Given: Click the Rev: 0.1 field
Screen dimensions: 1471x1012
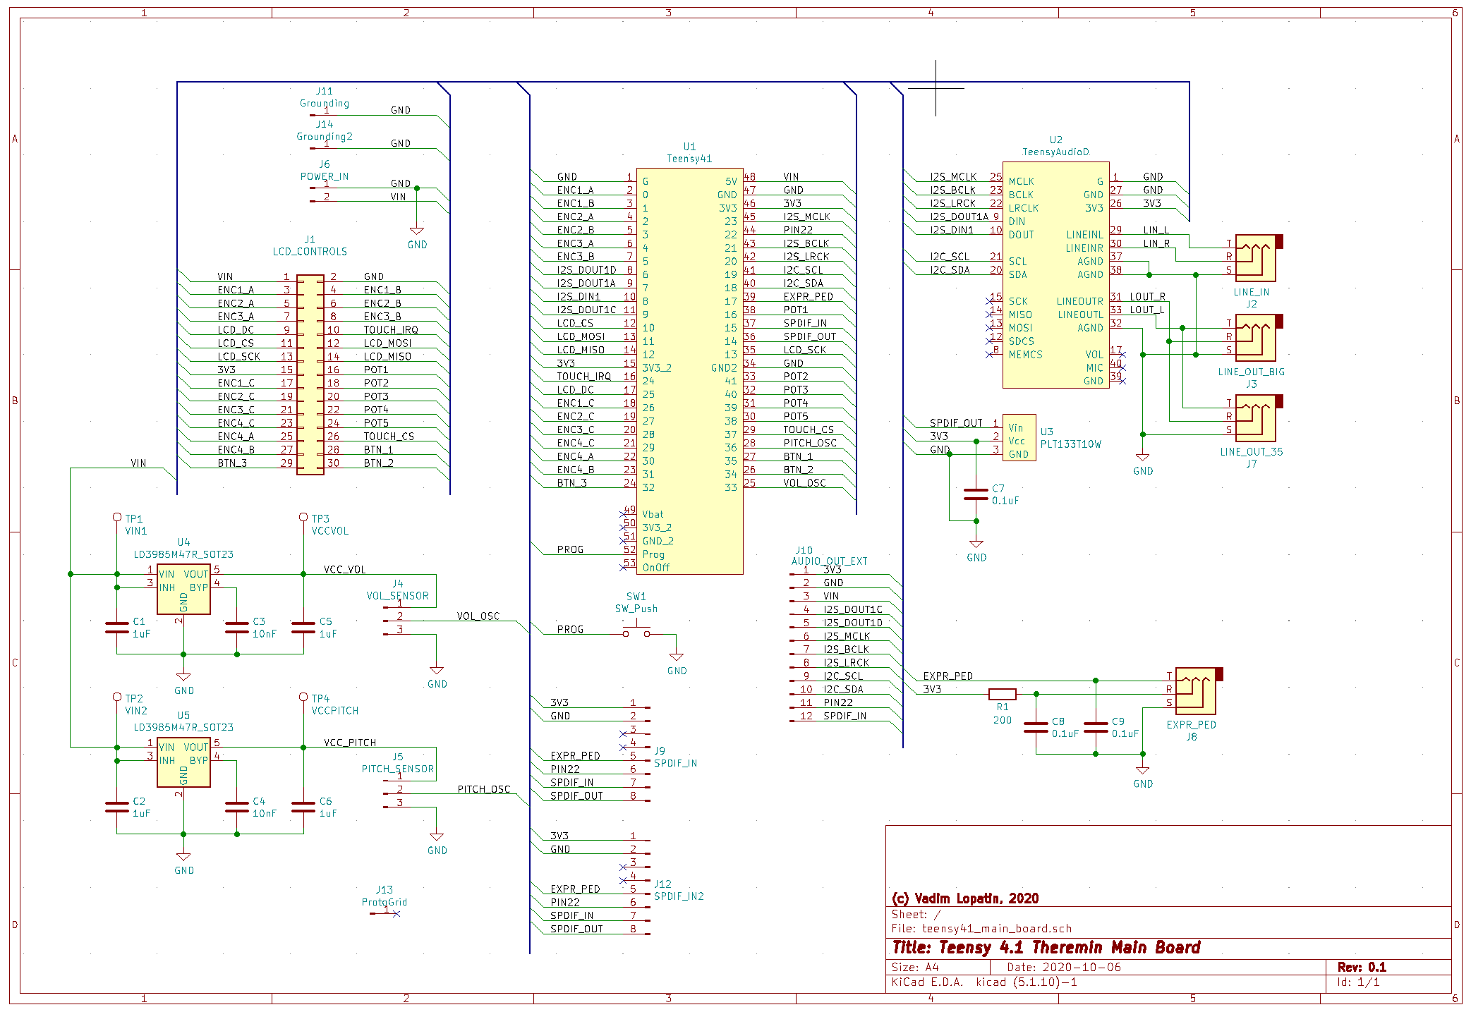Looking at the screenshot, I should 1362,967.
